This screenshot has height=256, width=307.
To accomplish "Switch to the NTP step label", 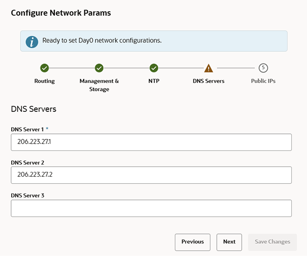I will (x=154, y=81).
